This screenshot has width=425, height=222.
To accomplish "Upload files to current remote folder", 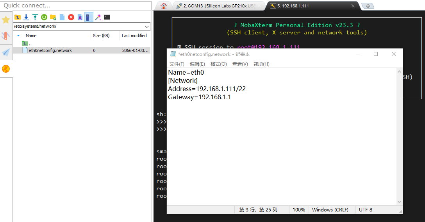I will pos(35,17).
